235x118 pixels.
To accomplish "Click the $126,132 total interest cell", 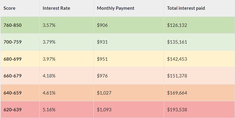I will pos(199,25).
